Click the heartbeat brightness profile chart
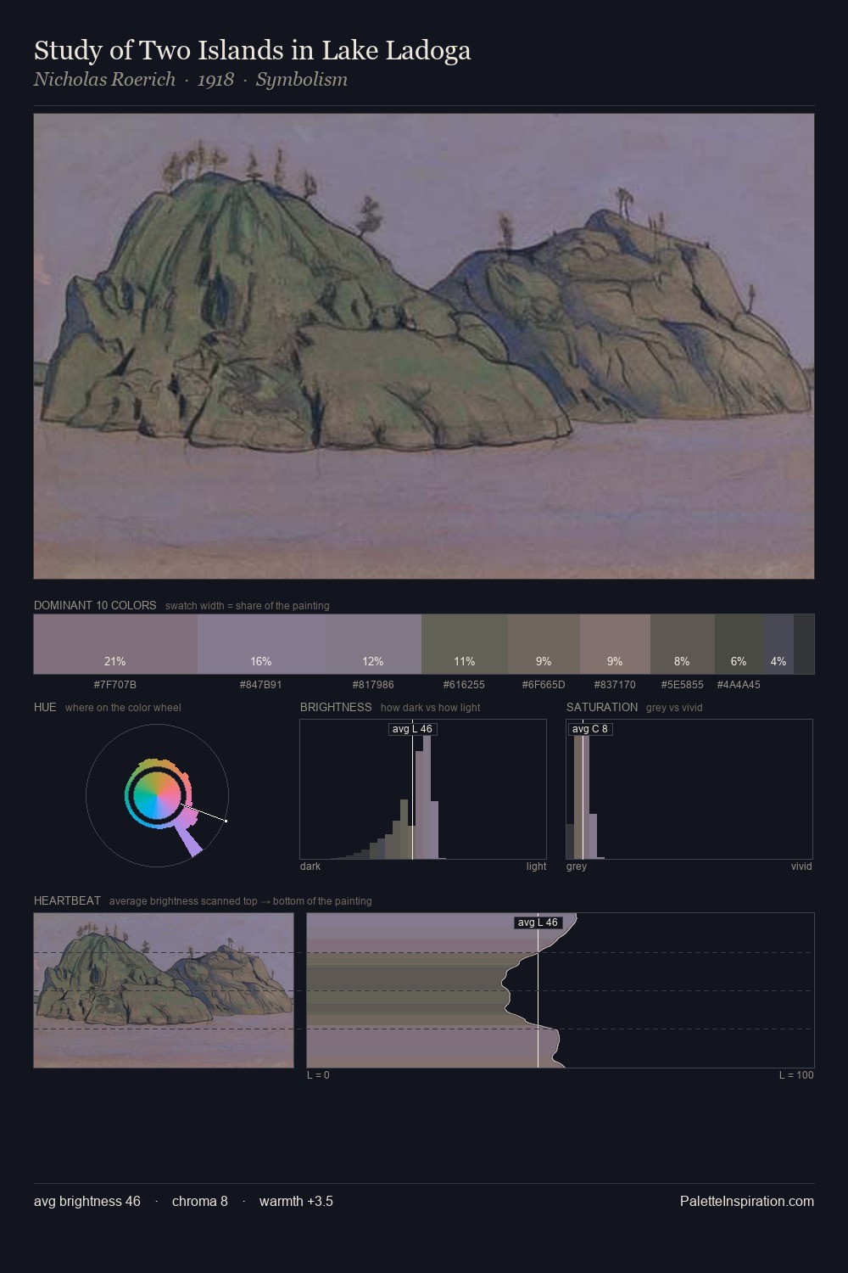848x1273 pixels. tap(561, 990)
